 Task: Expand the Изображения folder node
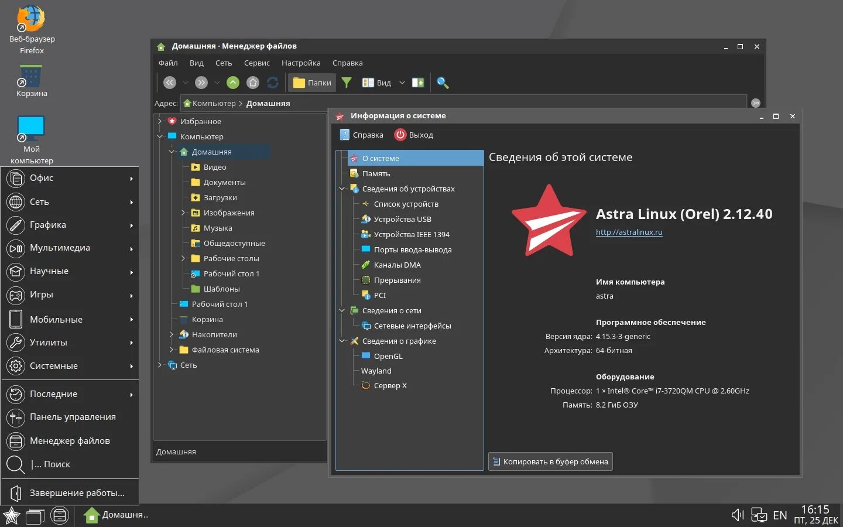click(x=183, y=213)
